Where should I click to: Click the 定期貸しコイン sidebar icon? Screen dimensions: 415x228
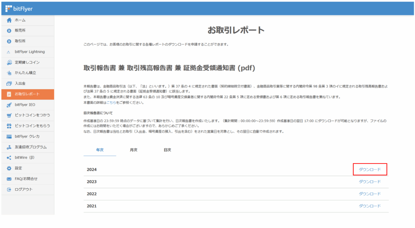(x=9, y=62)
